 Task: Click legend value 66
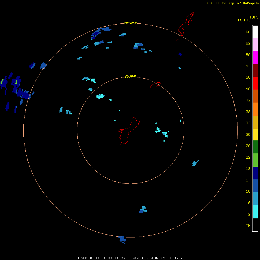248,32
